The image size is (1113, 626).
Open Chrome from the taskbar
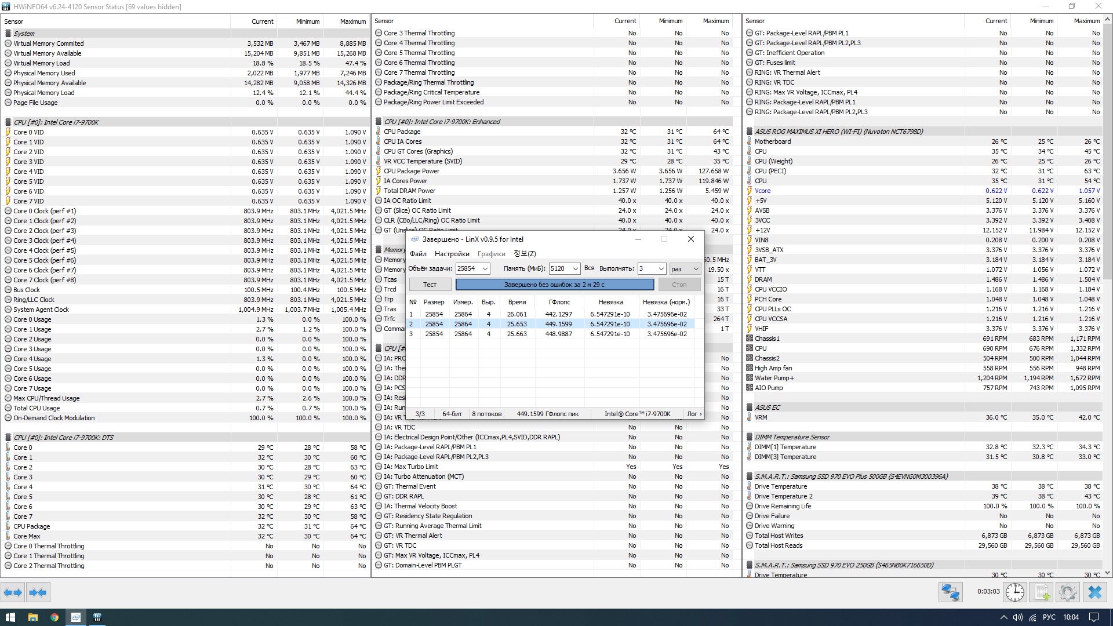54,617
